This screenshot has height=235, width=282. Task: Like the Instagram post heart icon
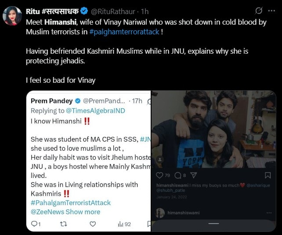(159, 175)
